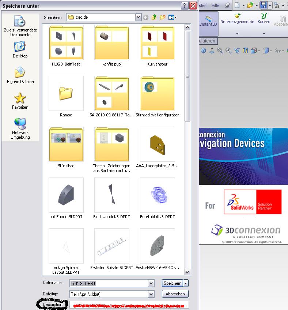288x310 pixels.
Task: Select the Thema Zeichnungen aus Bauteilen folder
Action: point(111,150)
